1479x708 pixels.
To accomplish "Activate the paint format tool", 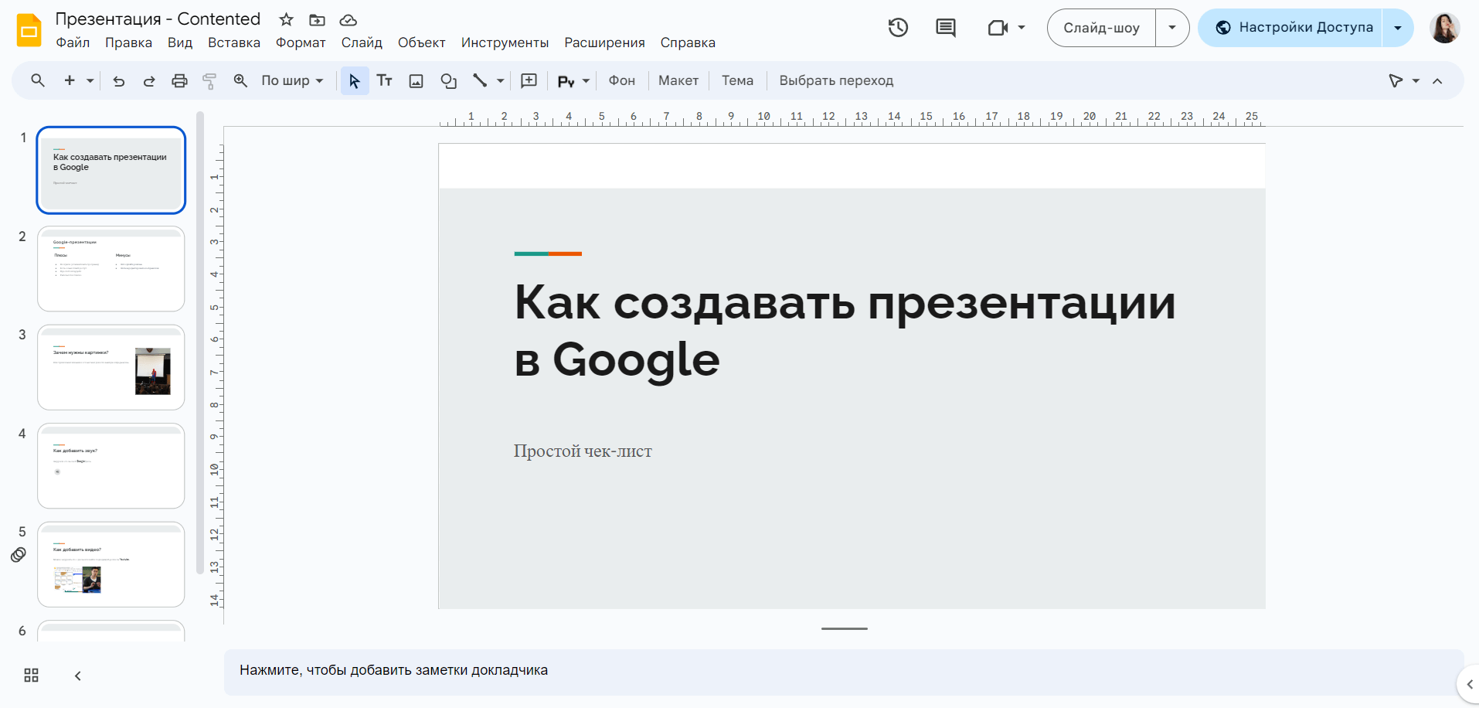I will pyautogui.click(x=209, y=80).
